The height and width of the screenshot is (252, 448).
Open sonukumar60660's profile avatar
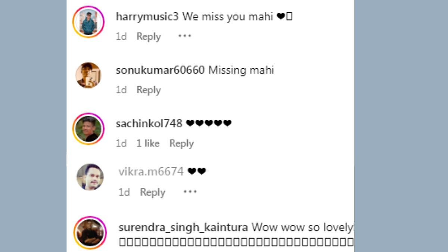(x=88, y=75)
